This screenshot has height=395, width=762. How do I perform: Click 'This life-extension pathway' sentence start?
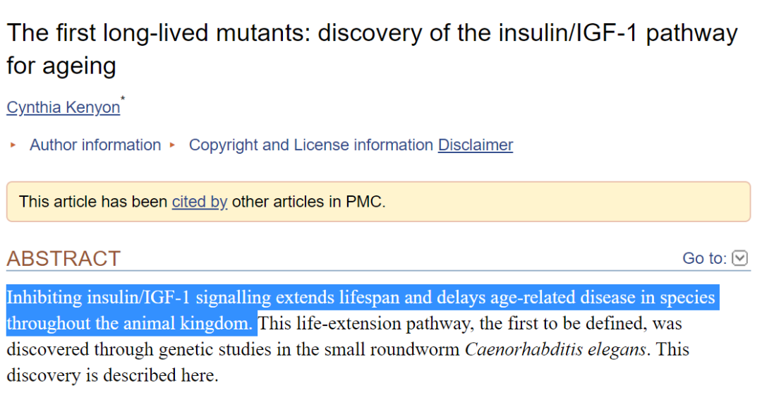tap(332, 324)
